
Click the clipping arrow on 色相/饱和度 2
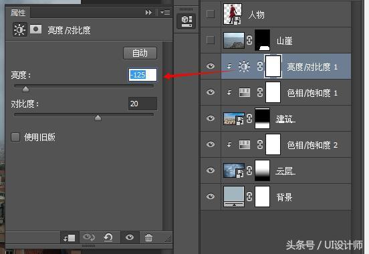[229, 145]
